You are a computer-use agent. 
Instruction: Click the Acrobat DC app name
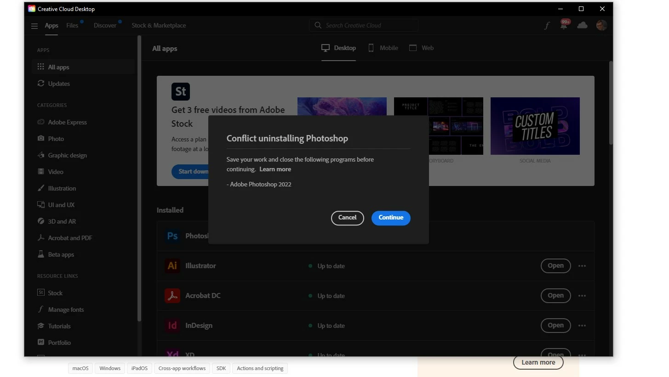pos(203,296)
